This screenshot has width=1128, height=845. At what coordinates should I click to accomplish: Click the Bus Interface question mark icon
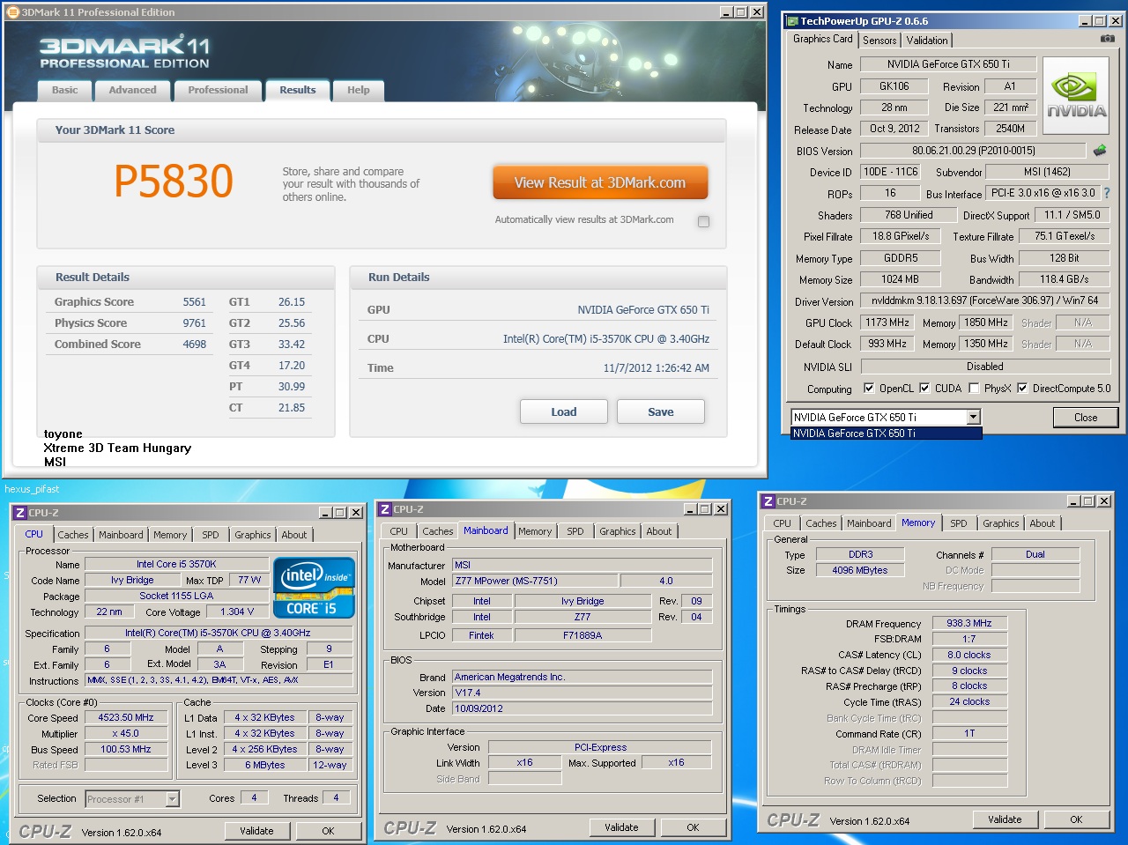point(1107,193)
